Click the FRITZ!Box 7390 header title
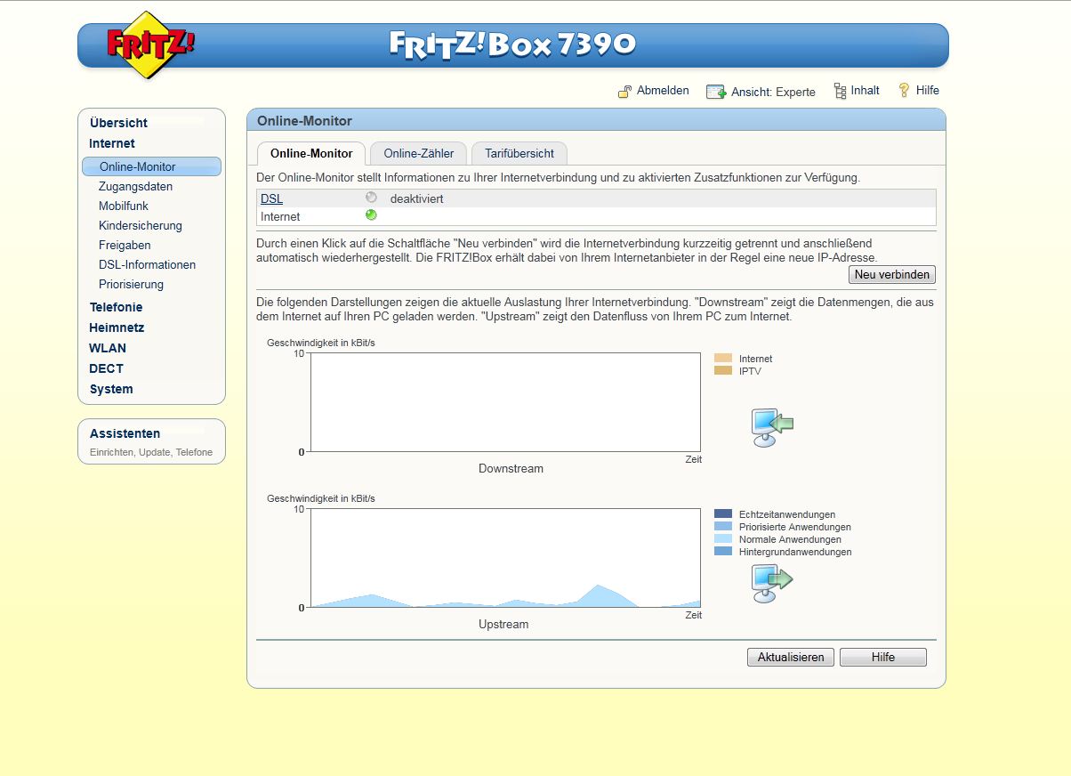This screenshot has width=1071, height=776. (512, 44)
